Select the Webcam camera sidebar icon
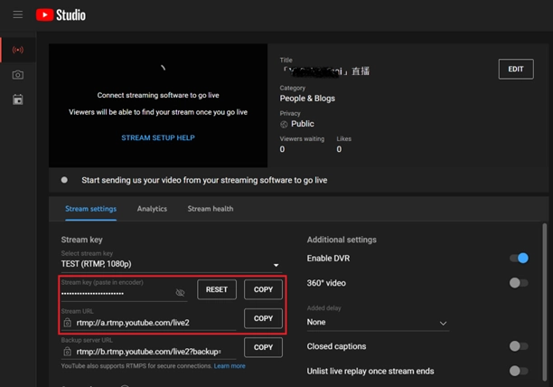553x387 pixels. pyautogui.click(x=18, y=75)
